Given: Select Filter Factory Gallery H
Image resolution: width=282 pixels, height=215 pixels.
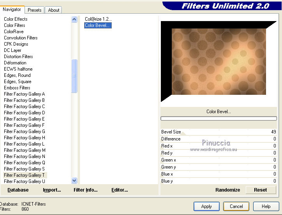Looking at the screenshot, I should coord(25,138).
